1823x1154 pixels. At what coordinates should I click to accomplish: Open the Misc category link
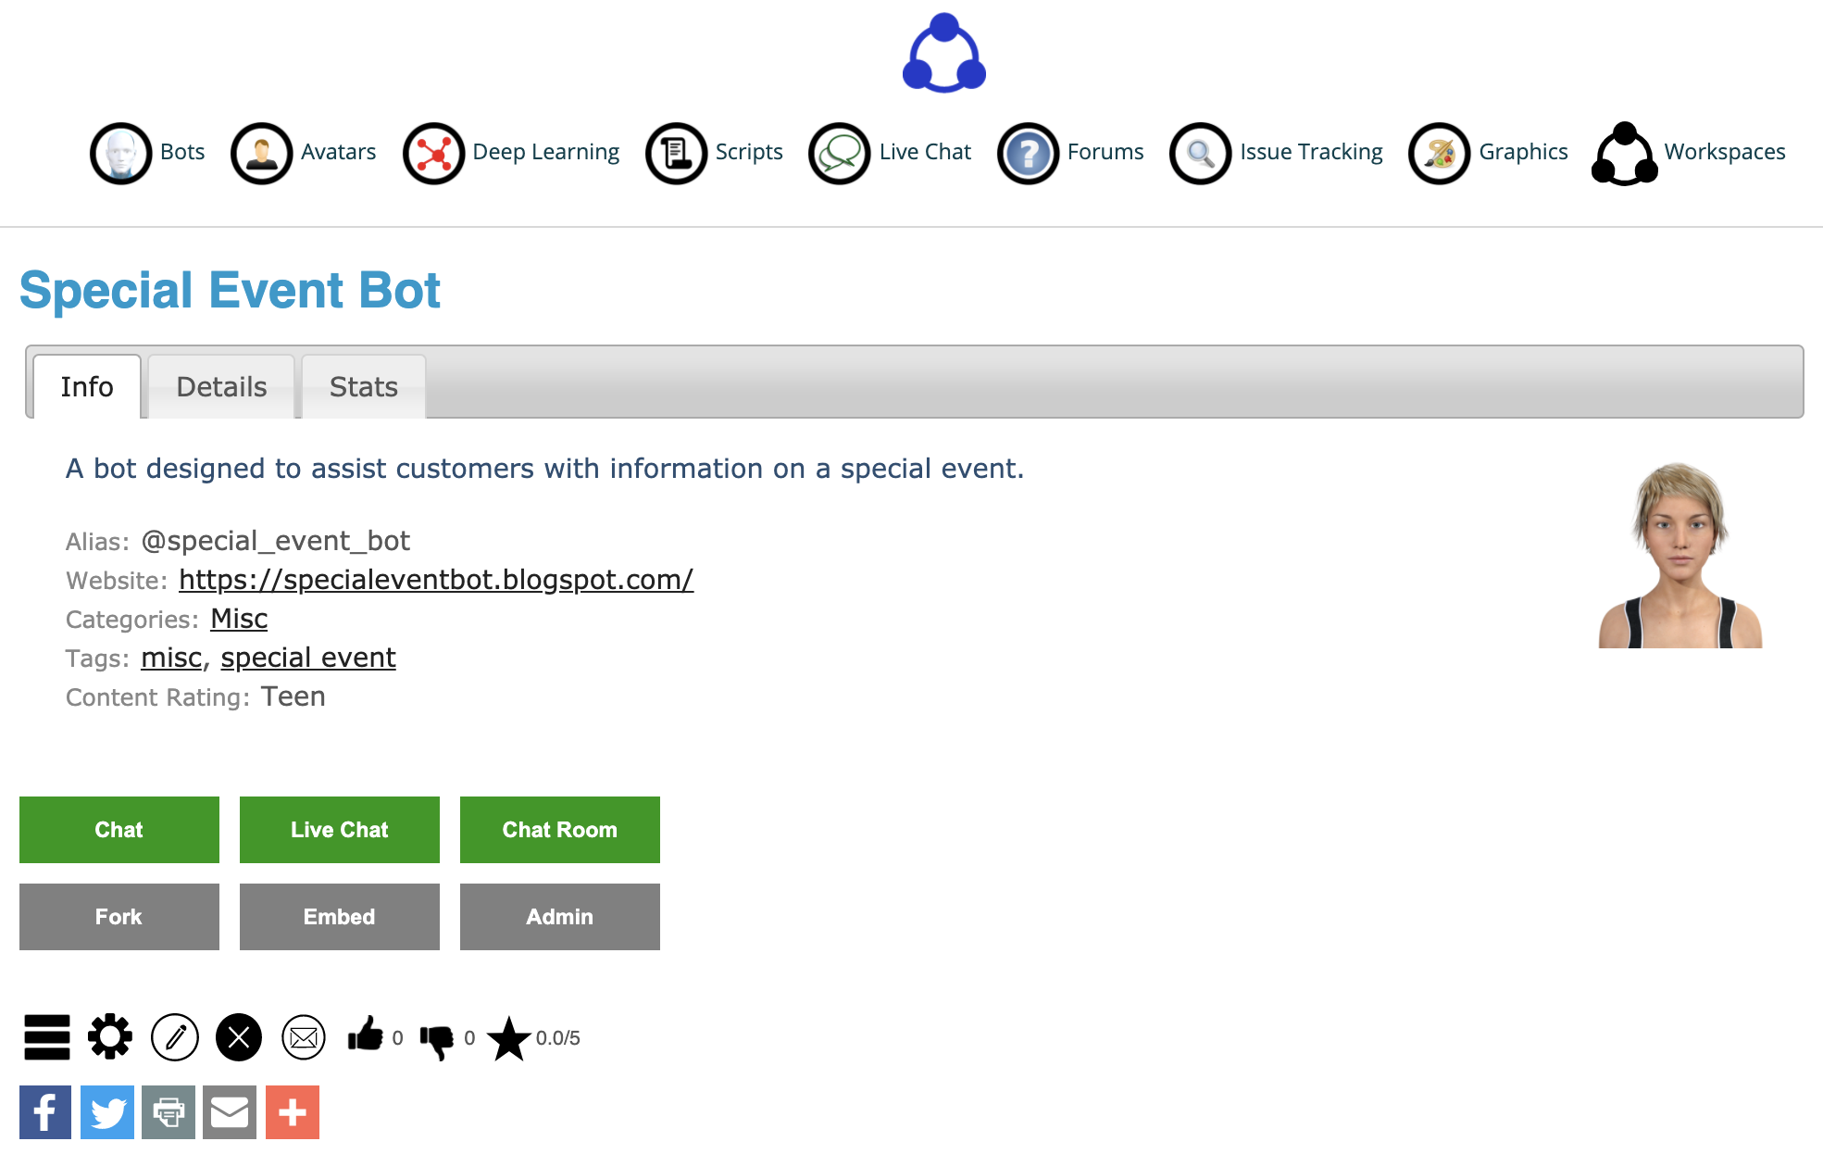[239, 619]
